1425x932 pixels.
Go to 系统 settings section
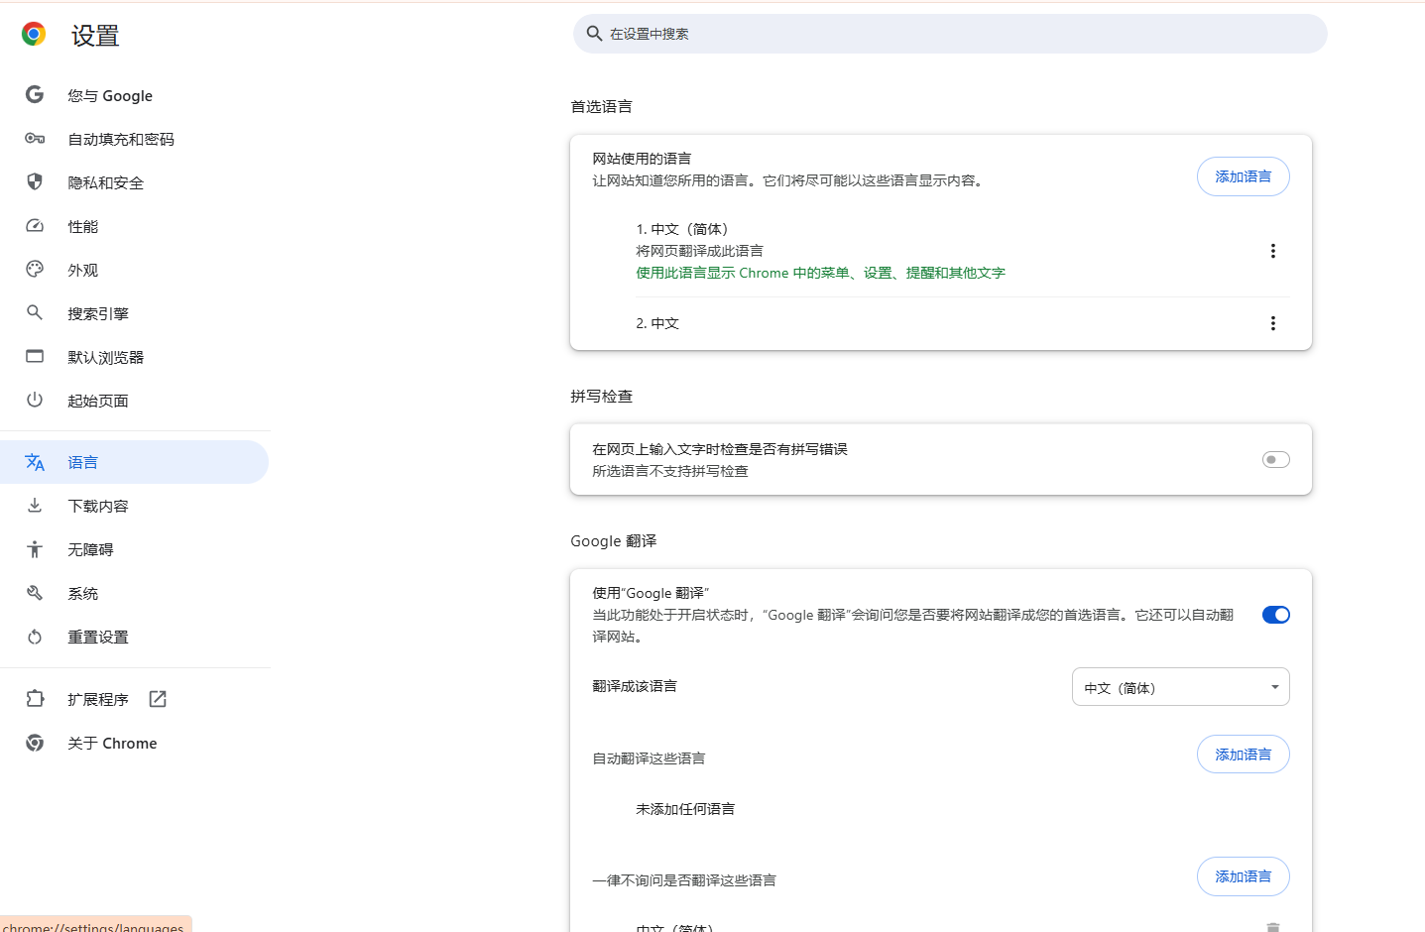coord(134,593)
